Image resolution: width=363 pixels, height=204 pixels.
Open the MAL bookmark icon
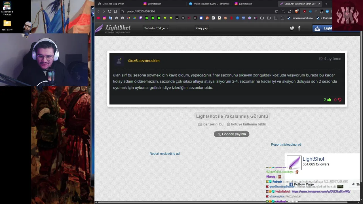pos(243,18)
